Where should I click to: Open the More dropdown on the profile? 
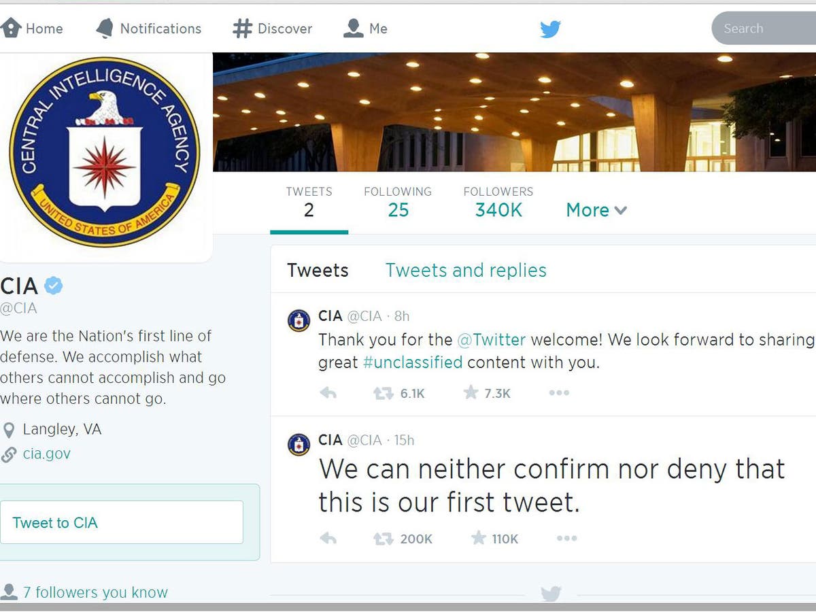595,210
